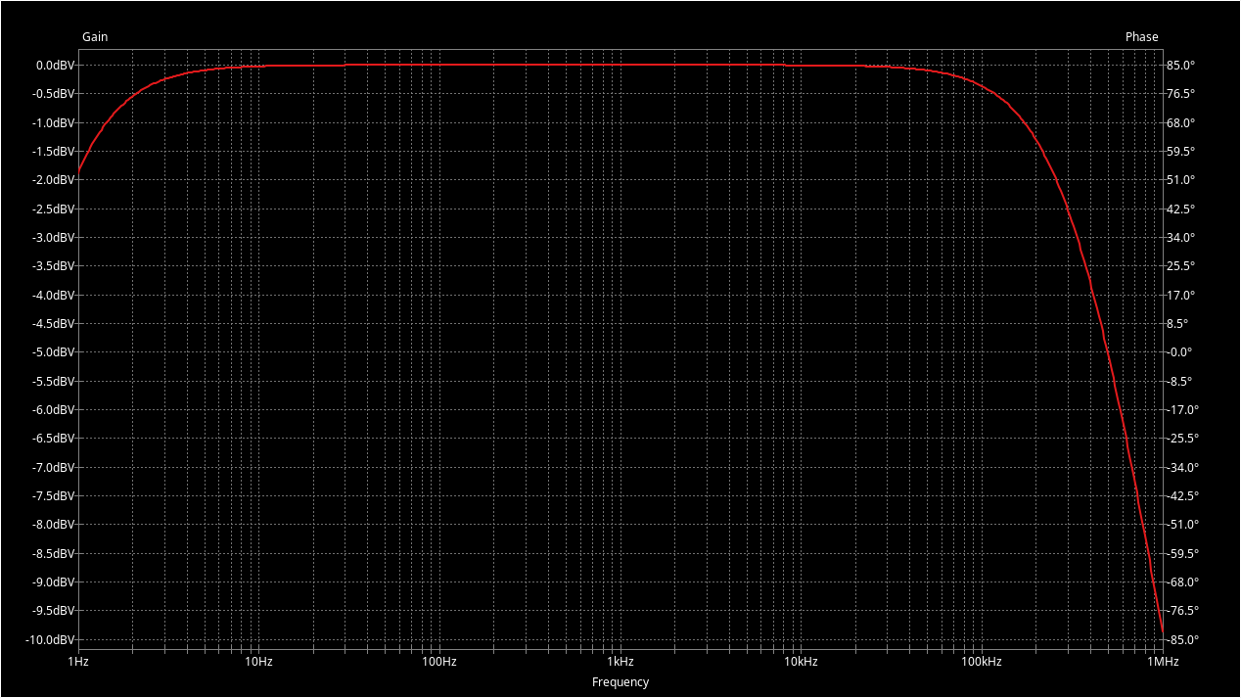The height and width of the screenshot is (698, 1241).
Task: Click the 100Hz frequency tick label
Action: coord(439,662)
